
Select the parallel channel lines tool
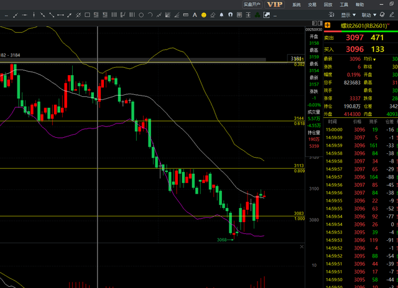click(x=78, y=15)
